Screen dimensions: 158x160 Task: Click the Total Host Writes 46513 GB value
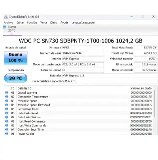point(145,53)
